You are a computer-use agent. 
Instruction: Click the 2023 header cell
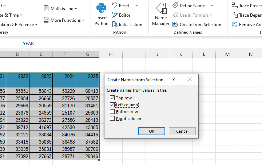[x=41, y=80]
